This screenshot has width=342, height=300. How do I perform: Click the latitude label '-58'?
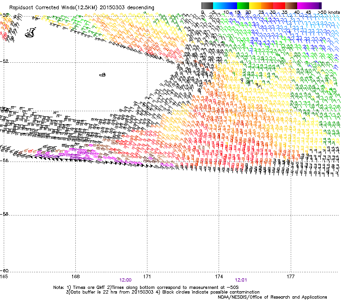coord(4,214)
